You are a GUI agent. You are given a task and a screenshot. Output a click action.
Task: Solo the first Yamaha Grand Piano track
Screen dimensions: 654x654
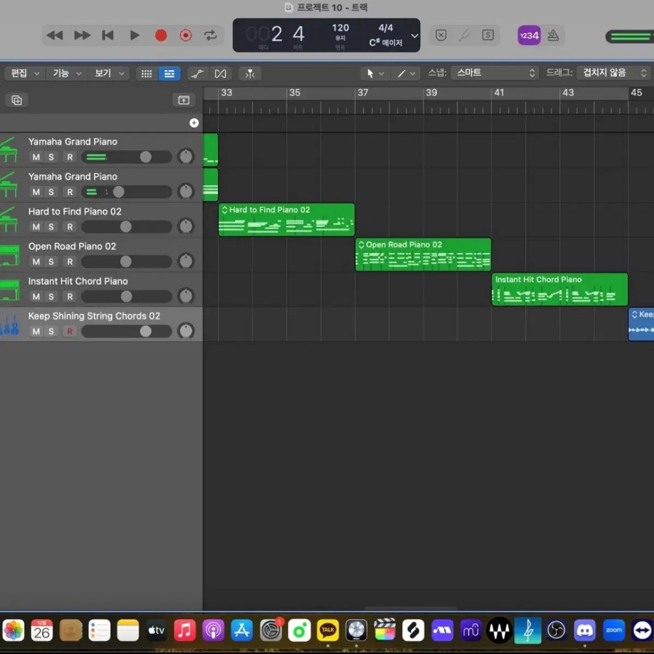point(51,157)
